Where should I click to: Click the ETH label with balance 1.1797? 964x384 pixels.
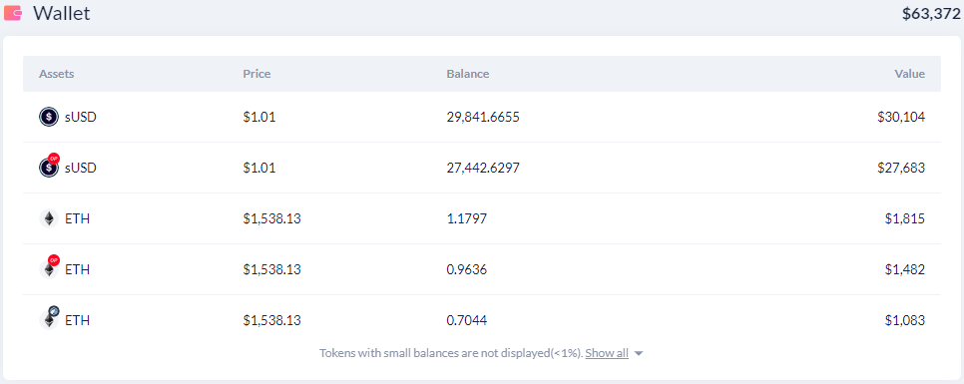78,218
